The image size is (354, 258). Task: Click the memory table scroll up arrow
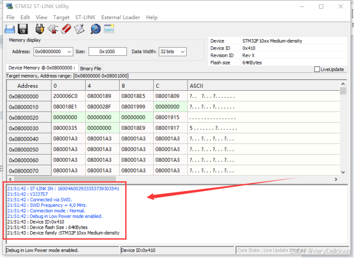pos(343,84)
